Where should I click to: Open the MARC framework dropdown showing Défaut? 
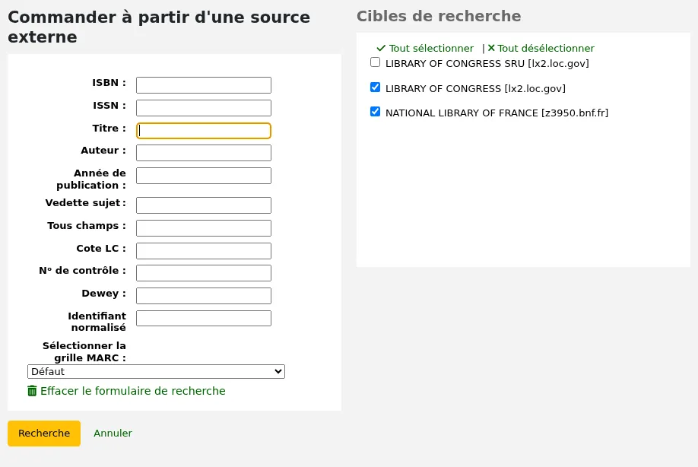click(x=156, y=371)
